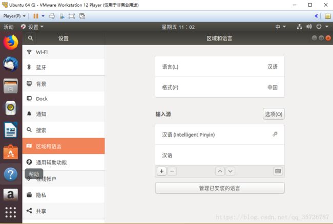Image resolution: width=333 pixels, height=224 pixels.
Task: Click 活动 activities in top bar
Action: click(x=9, y=27)
